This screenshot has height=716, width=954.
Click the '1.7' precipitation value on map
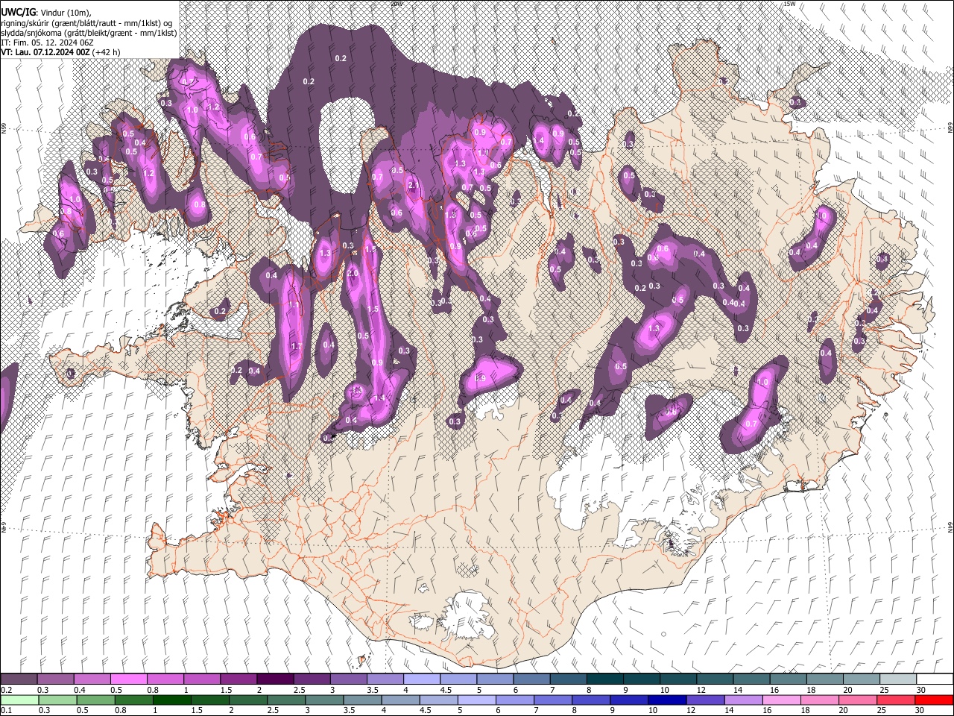pyautogui.click(x=296, y=347)
